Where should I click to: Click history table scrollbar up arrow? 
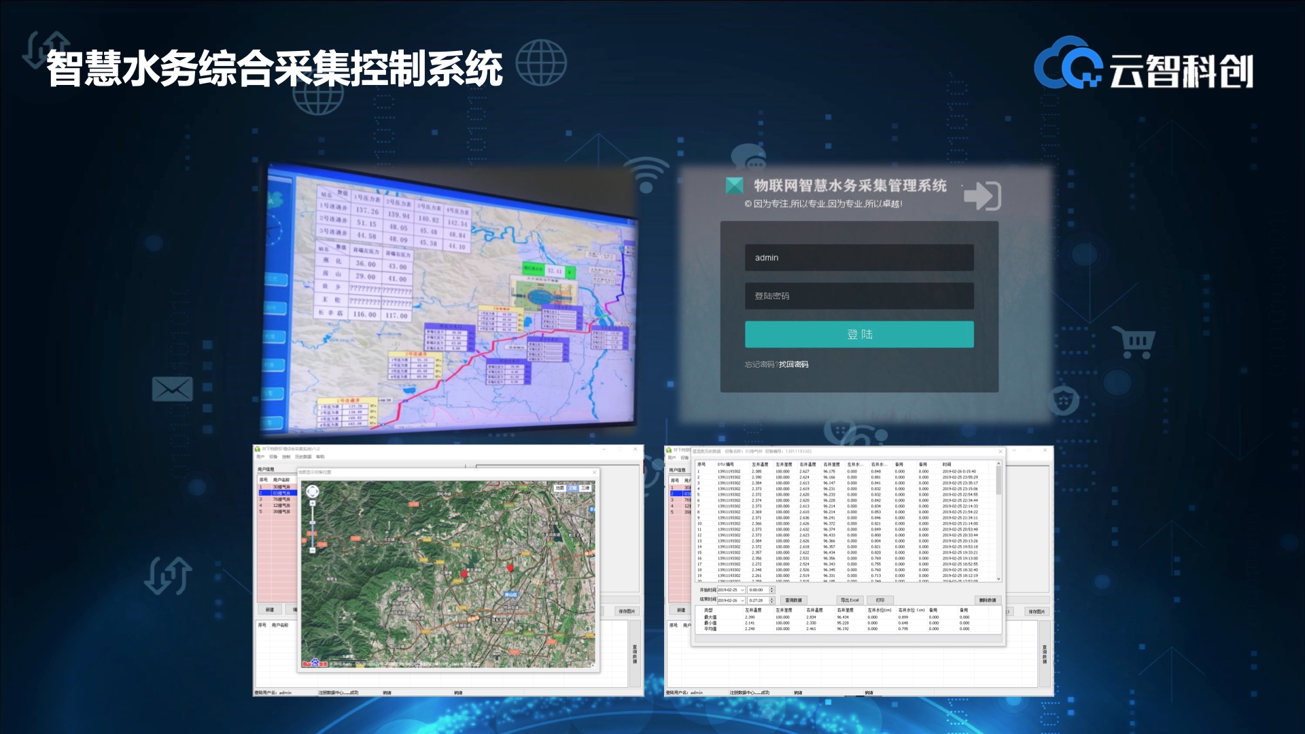(x=998, y=464)
